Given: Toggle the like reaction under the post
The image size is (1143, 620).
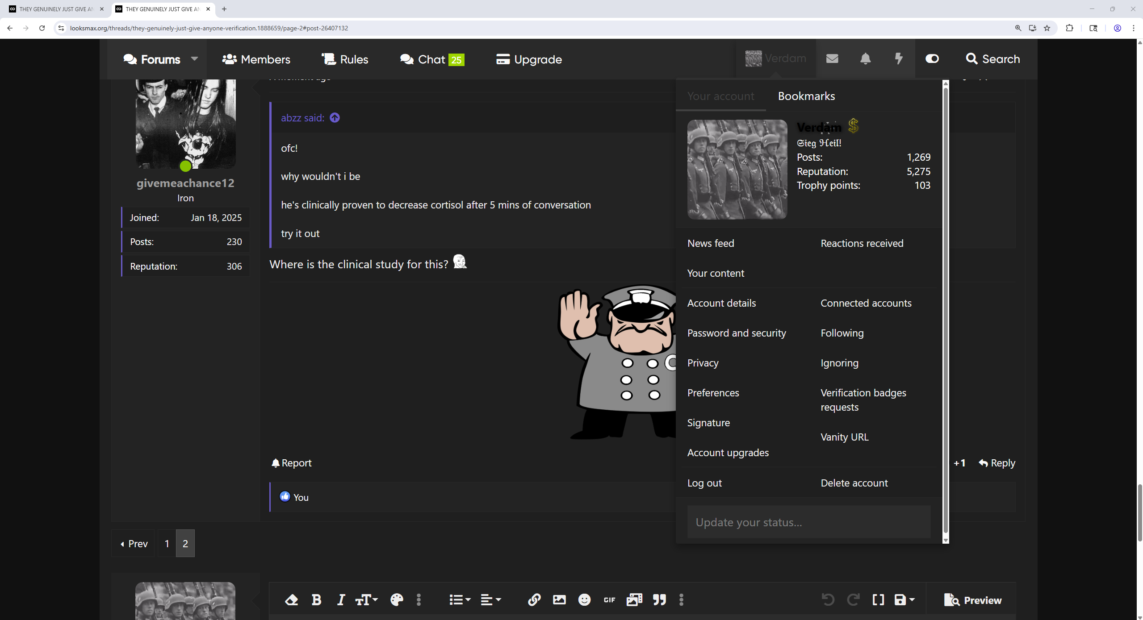Looking at the screenshot, I should click(x=959, y=463).
